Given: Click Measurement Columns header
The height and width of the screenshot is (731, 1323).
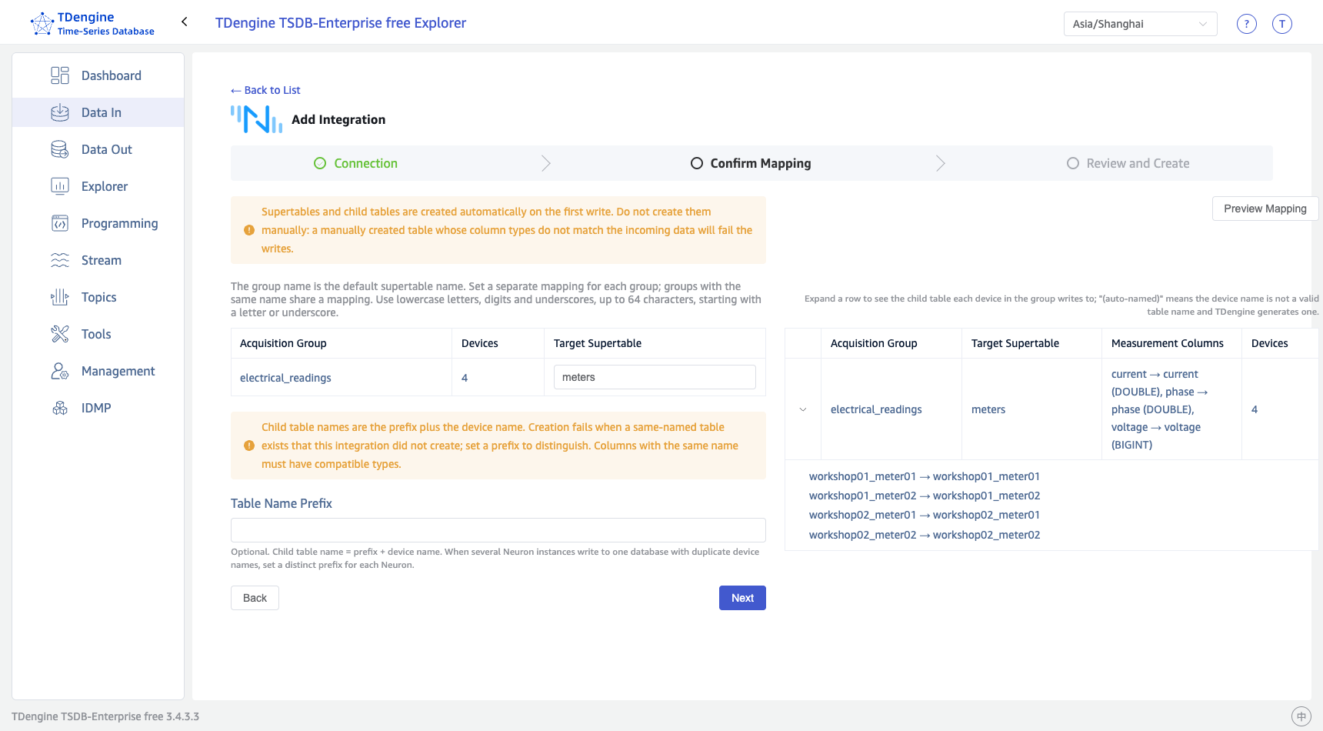Looking at the screenshot, I should [x=1168, y=343].
